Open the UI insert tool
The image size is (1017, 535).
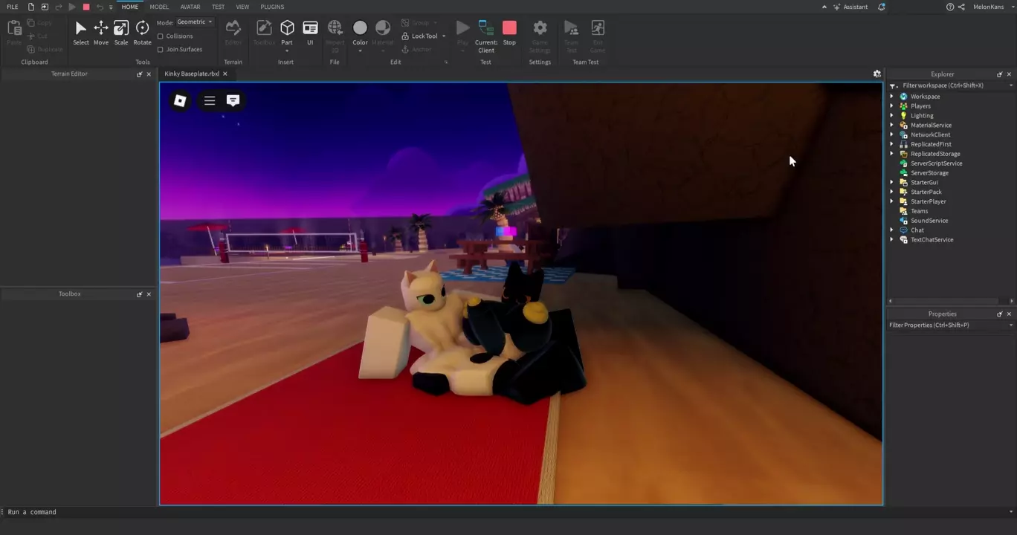(x=310, y=31)
